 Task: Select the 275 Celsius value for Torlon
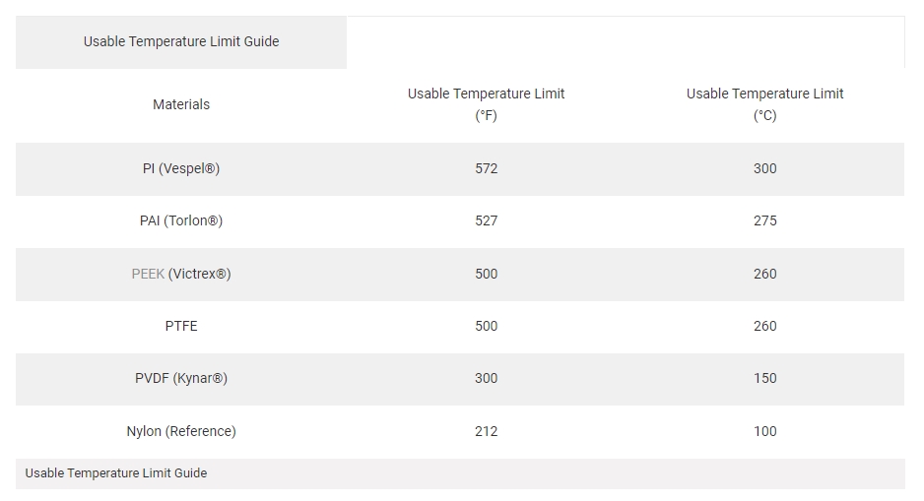(764, 220)
